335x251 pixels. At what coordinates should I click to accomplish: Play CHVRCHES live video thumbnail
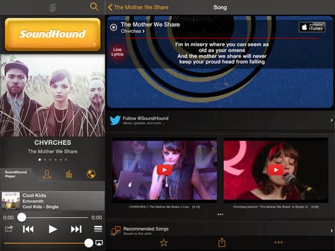click(x=165, y=170)
